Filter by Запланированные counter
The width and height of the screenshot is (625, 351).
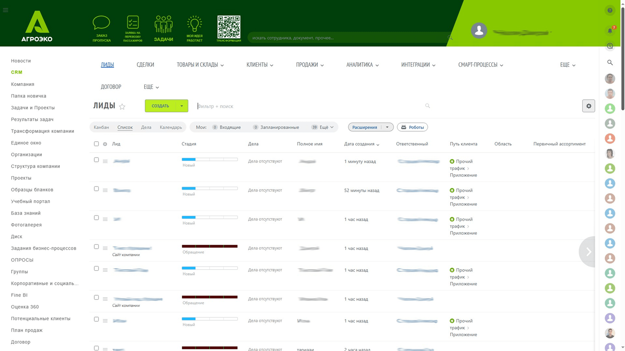coord(276,127)
